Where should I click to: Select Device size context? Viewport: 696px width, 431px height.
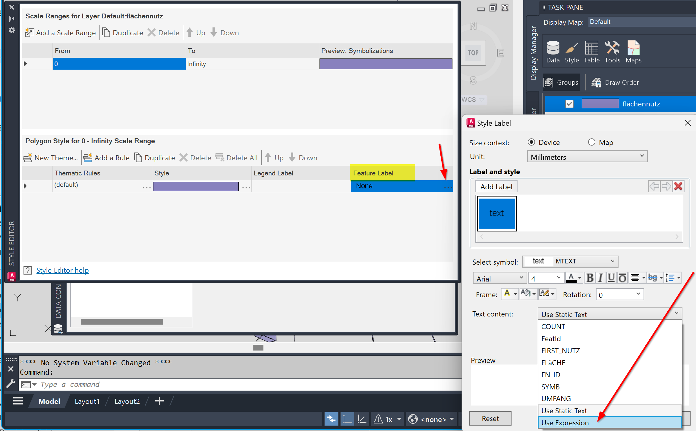531,142
